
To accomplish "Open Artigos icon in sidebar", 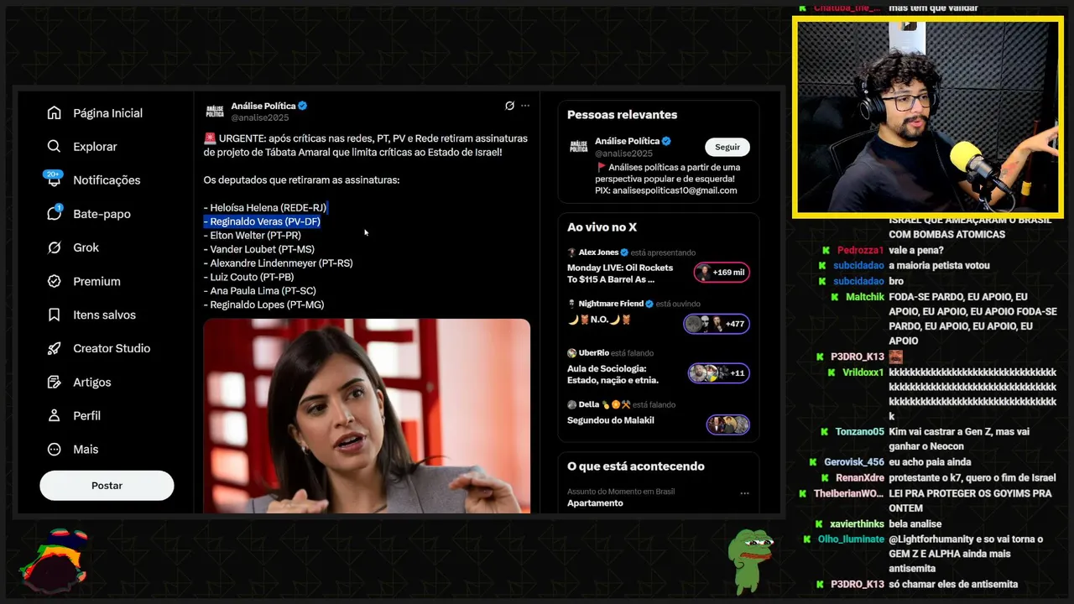I will (x=55, y=382).
